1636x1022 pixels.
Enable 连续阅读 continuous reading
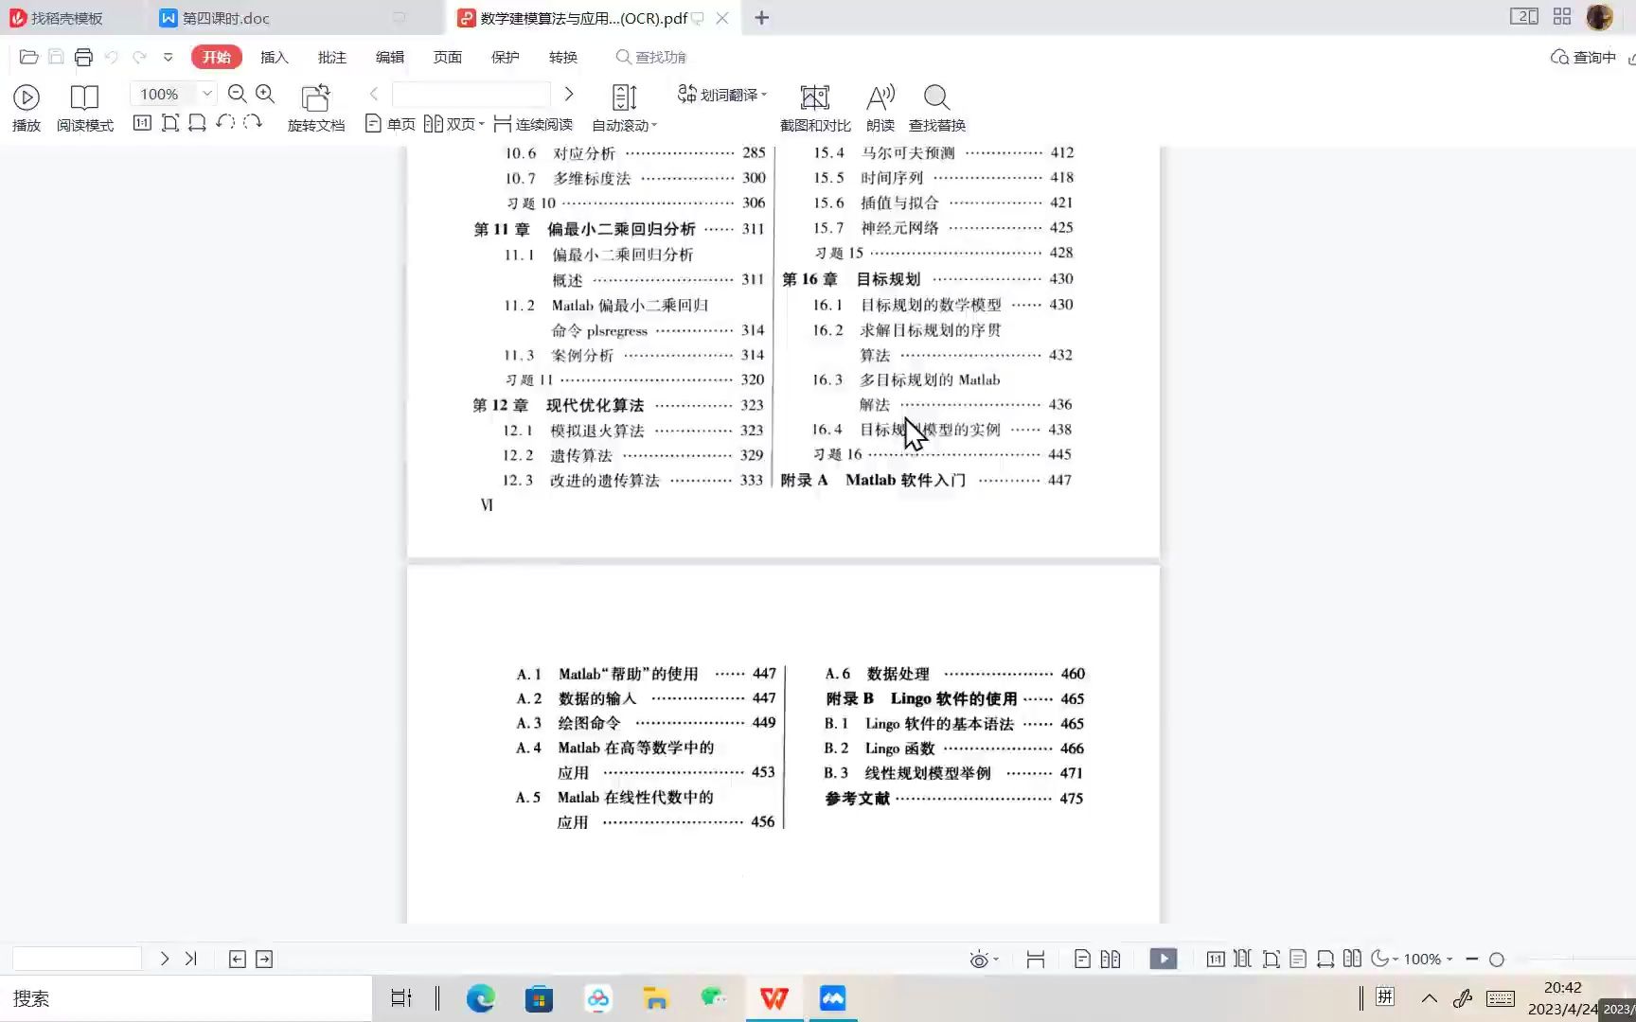click(x=533, y=123)
